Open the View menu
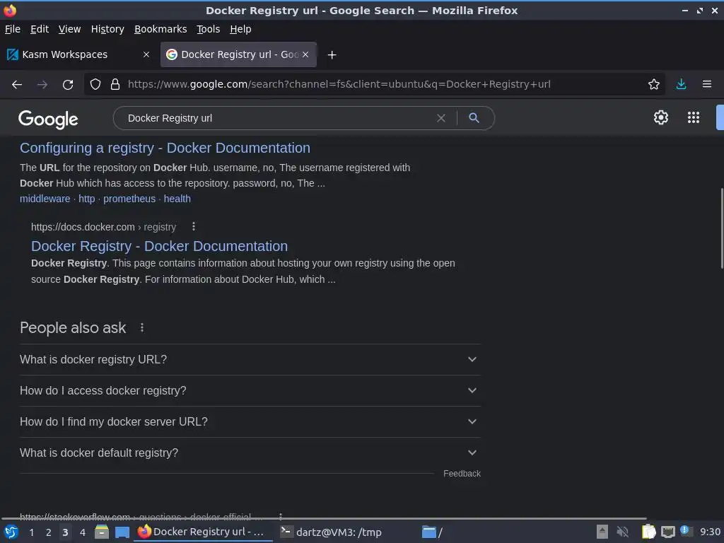Screen dimensions: 724x543 pyautogui.click(x=69, y=29)
